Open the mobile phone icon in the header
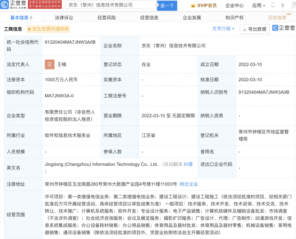This screenshot has height=239, width=296. pos(273,5)
